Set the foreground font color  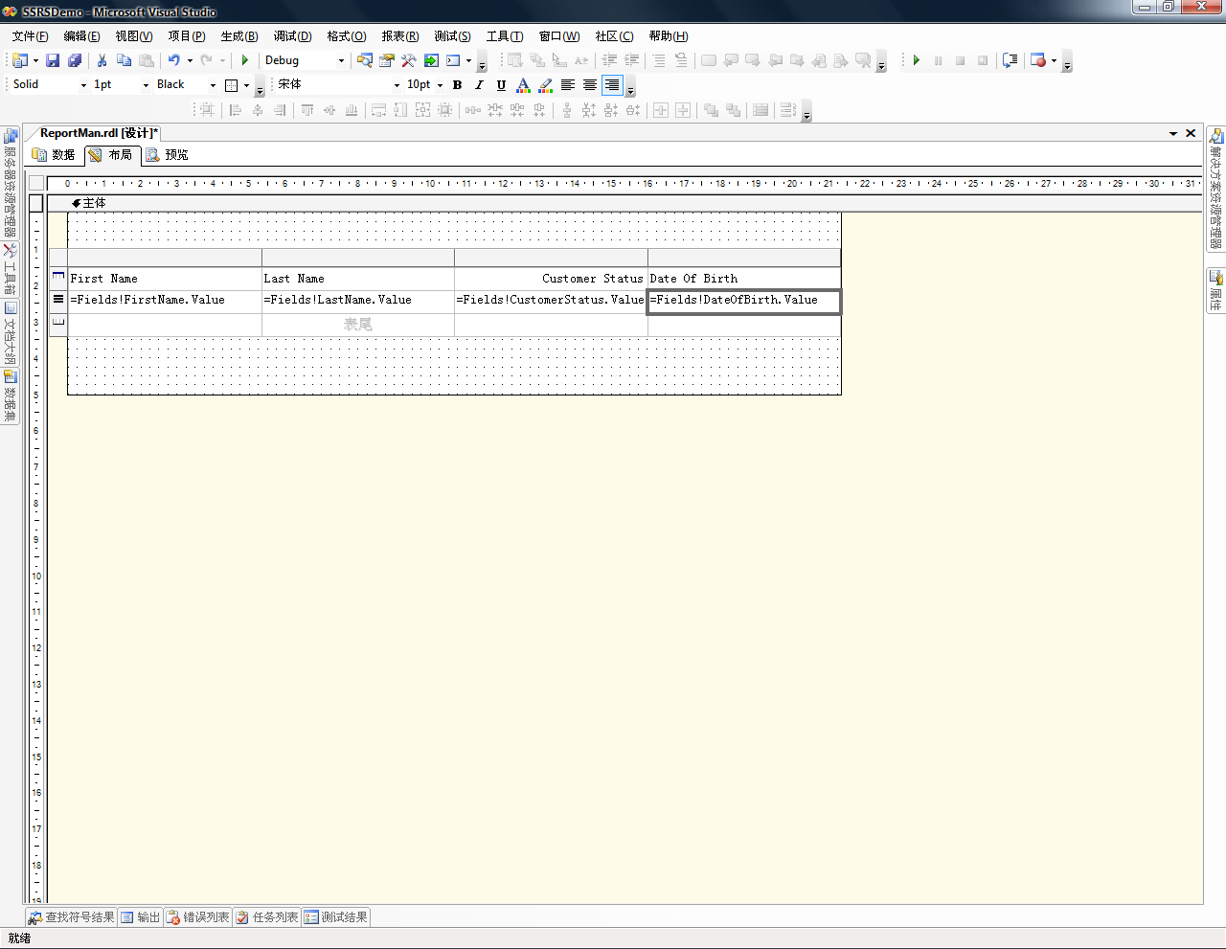click(x=523, y=85)
